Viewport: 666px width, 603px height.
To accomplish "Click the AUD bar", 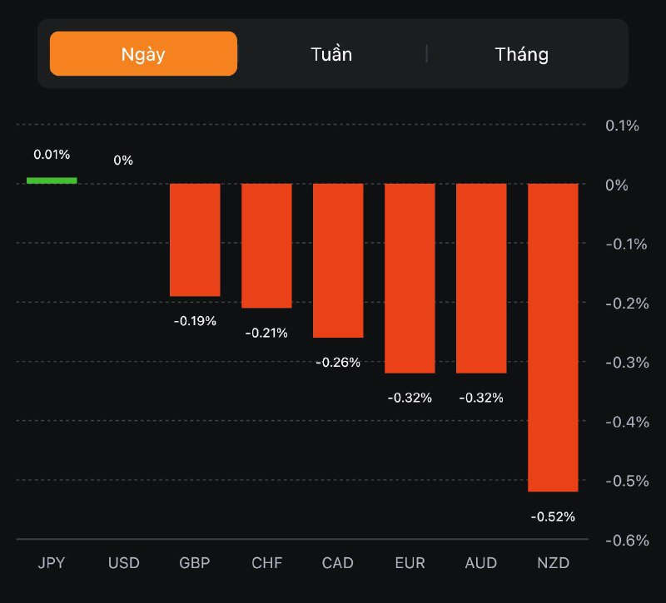I will (481, 278).
